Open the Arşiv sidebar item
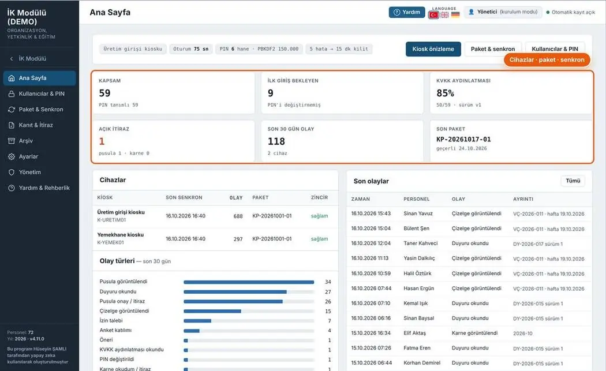The height and width of the screenshot is (371, 606). pos(39,141)
